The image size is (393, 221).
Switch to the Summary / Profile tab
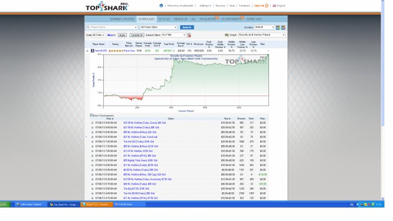pos(122,19)
